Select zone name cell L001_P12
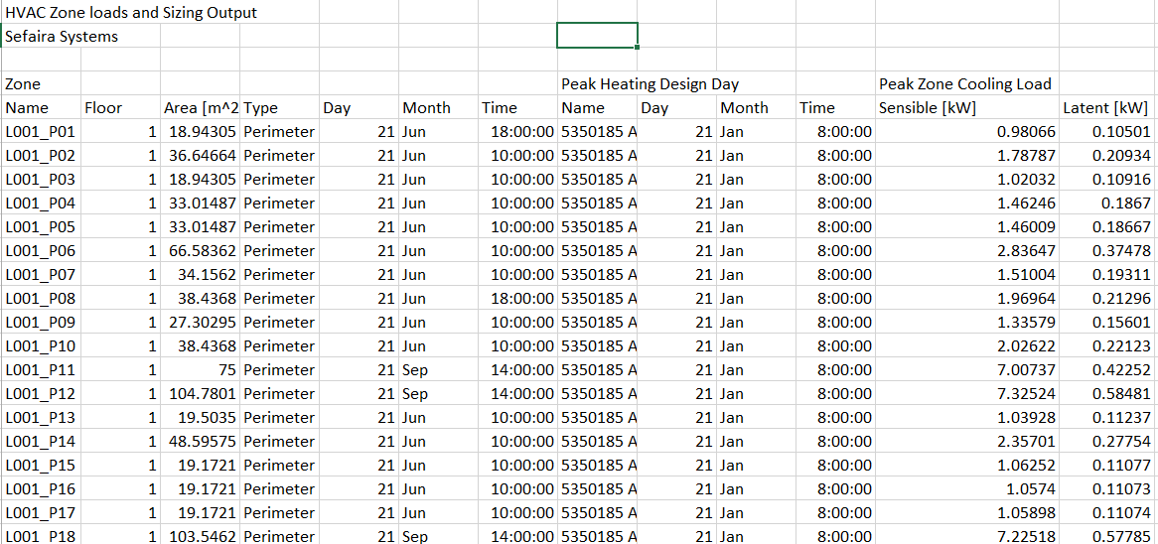1158x544 pixels. click(x=42, y=393)
